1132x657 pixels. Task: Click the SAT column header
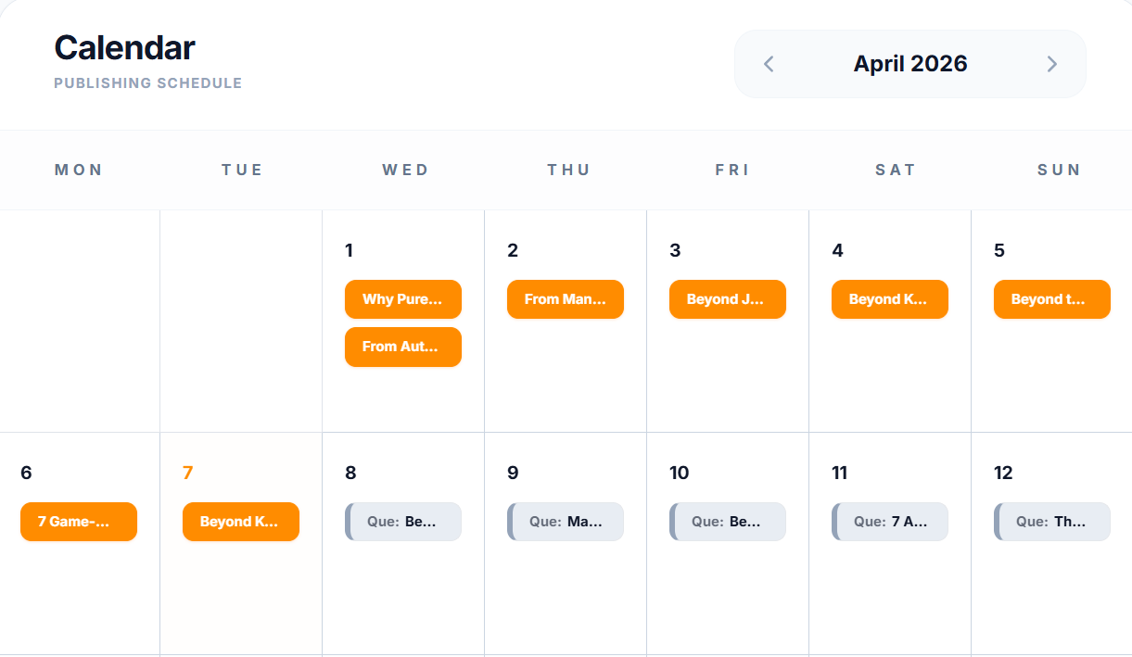click(x=896, y=170)
